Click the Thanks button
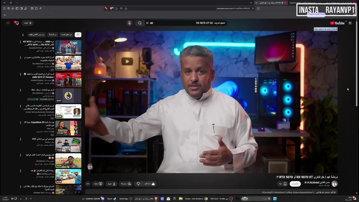This screenshot has width=359, height=202. coord(98,184)
